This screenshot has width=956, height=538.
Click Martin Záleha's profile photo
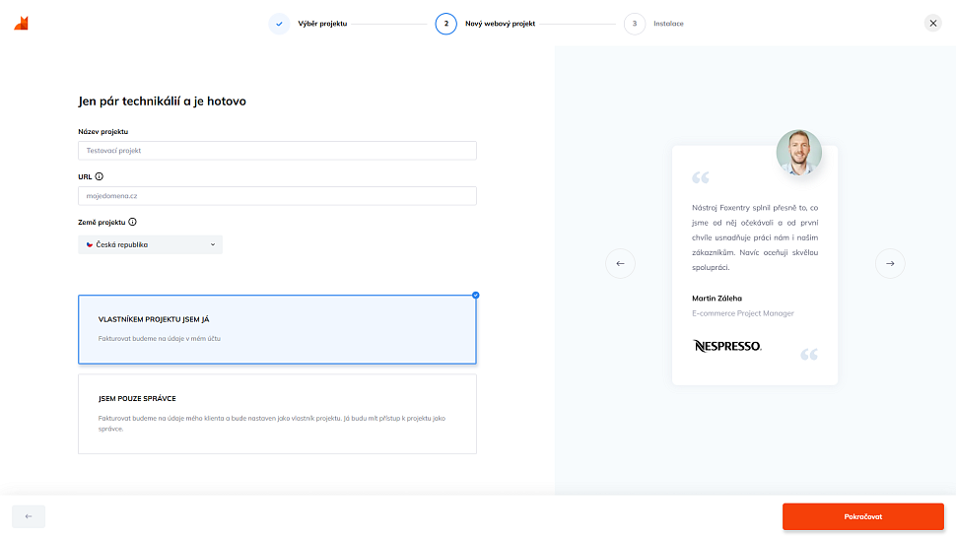click(x=798, y=153)
